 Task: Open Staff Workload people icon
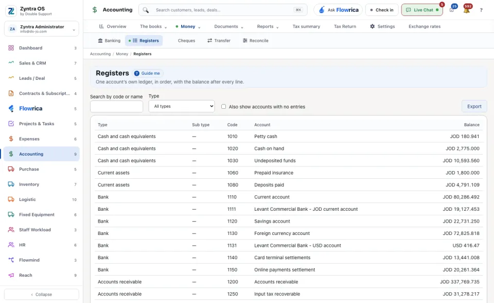pos(11,230)
